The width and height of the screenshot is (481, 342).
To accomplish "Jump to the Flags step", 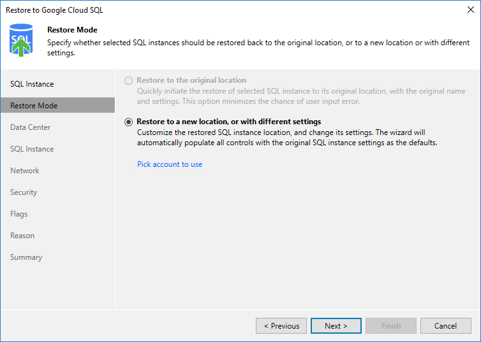I will coord(19,214).
